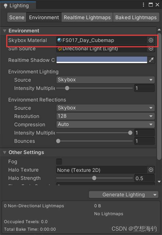
Task: Open the Lighting window kebab menu
Action: 144,5
